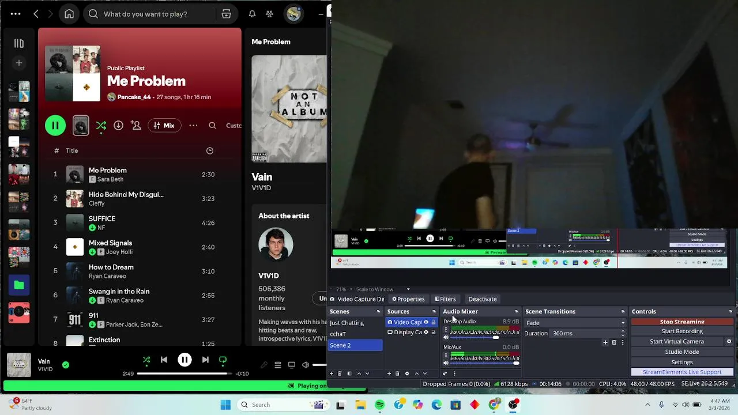Image resolution: width=738 pixels, height=415 pixels.
Task: Open Friend Activity icon in Spotify
Action: [x=269, y=14]
